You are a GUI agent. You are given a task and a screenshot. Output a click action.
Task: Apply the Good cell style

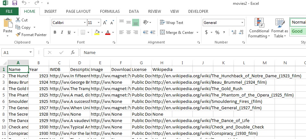click(298, 31)
